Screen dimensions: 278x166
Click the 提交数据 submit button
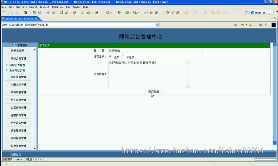coord(154,92)
